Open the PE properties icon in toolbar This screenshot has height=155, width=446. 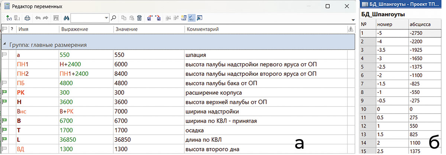click(x=56, y=18)
